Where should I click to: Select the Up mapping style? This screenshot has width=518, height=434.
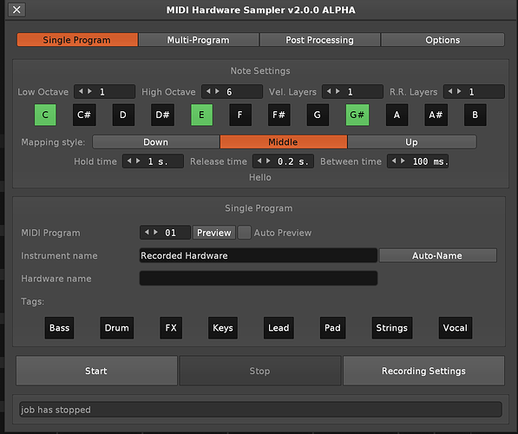(411, 141)
